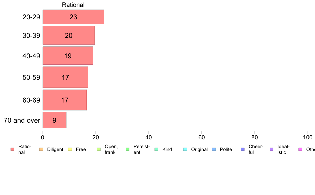Select the Persistent legend swatch
The image size is (315, 195).
tap(128, 149)
